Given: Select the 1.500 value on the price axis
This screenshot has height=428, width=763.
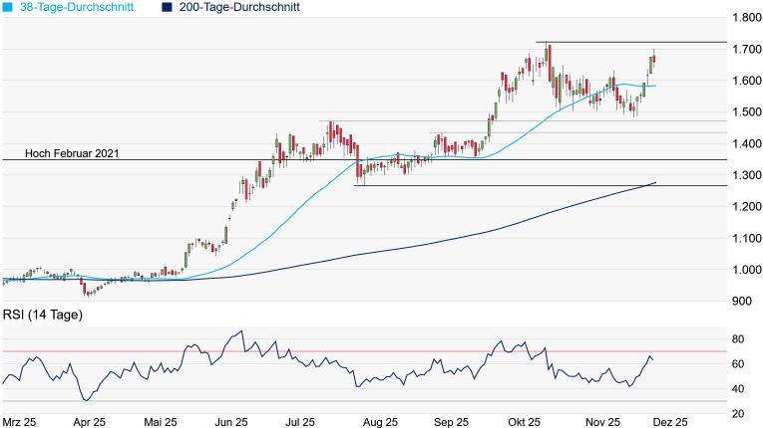Looking at the screenshot, I should [745, 112].
